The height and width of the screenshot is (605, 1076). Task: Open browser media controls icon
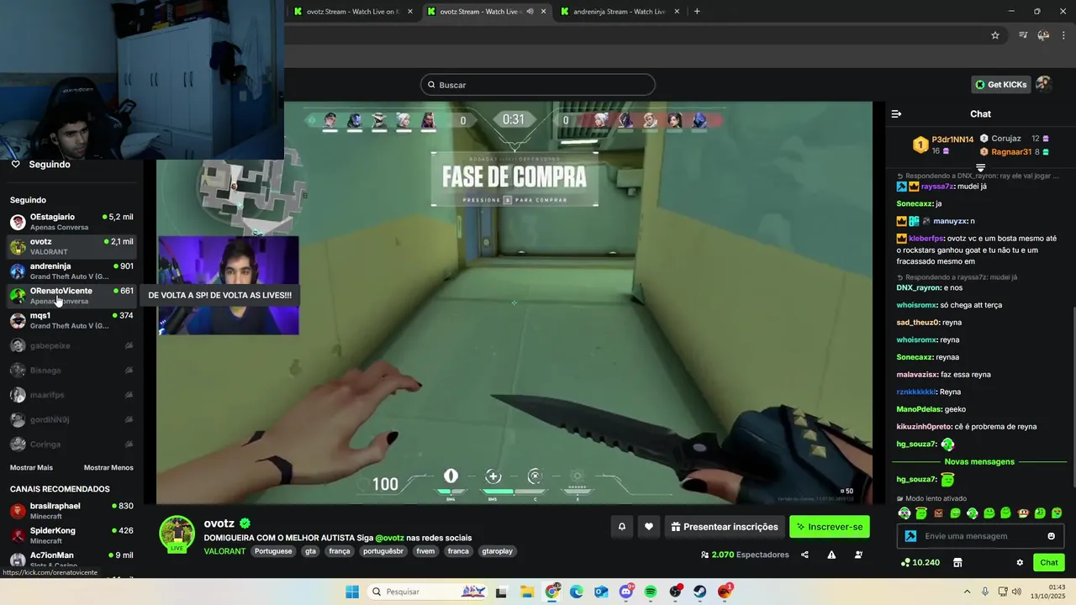[1023, 35]
